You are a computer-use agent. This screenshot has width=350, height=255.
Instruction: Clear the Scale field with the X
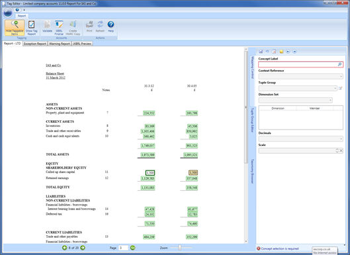click(341, 151)
